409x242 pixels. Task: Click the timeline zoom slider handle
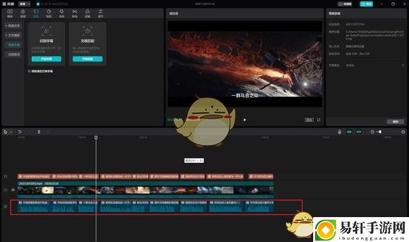coord(380,132)
